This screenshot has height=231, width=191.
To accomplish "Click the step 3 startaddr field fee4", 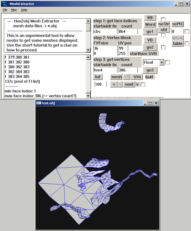I will point(105,70).
